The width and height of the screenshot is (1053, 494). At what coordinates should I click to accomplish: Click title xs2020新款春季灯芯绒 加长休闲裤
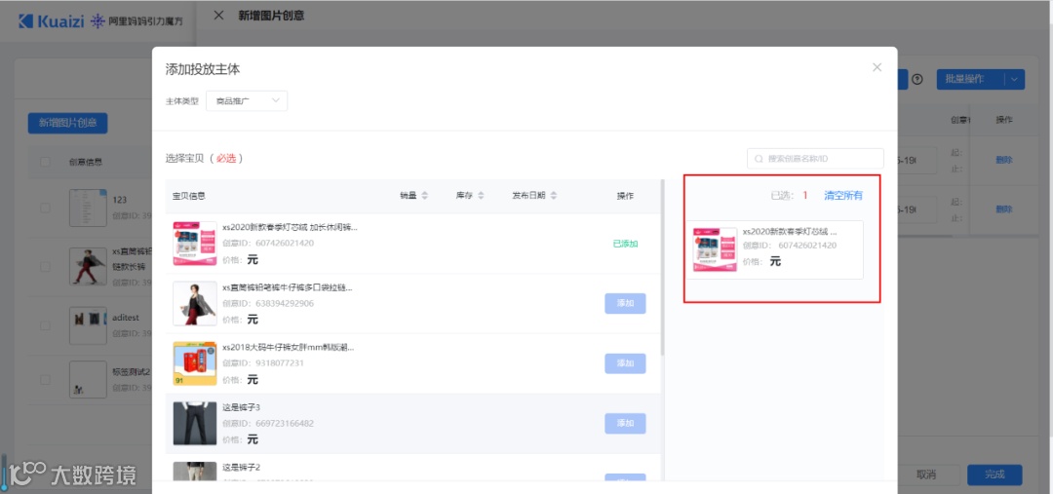[x=291, y=228]
